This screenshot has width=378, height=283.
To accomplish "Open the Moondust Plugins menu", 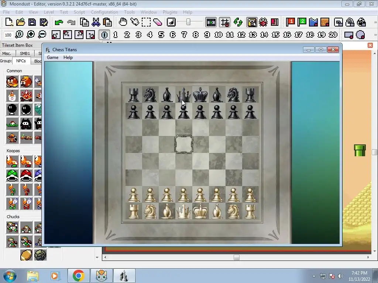I will 170,12.
